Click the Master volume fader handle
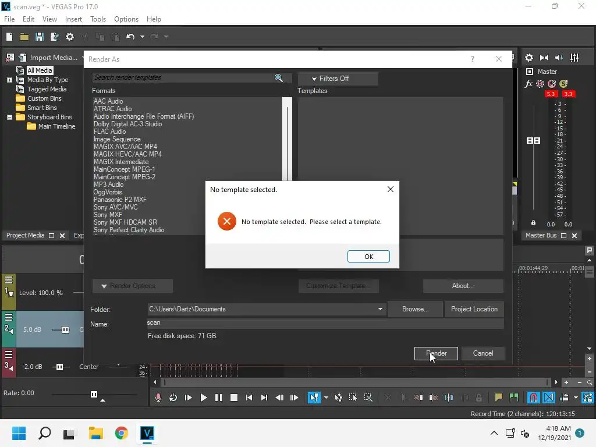The height and width of the screenshot is (447, 596). 533,141
